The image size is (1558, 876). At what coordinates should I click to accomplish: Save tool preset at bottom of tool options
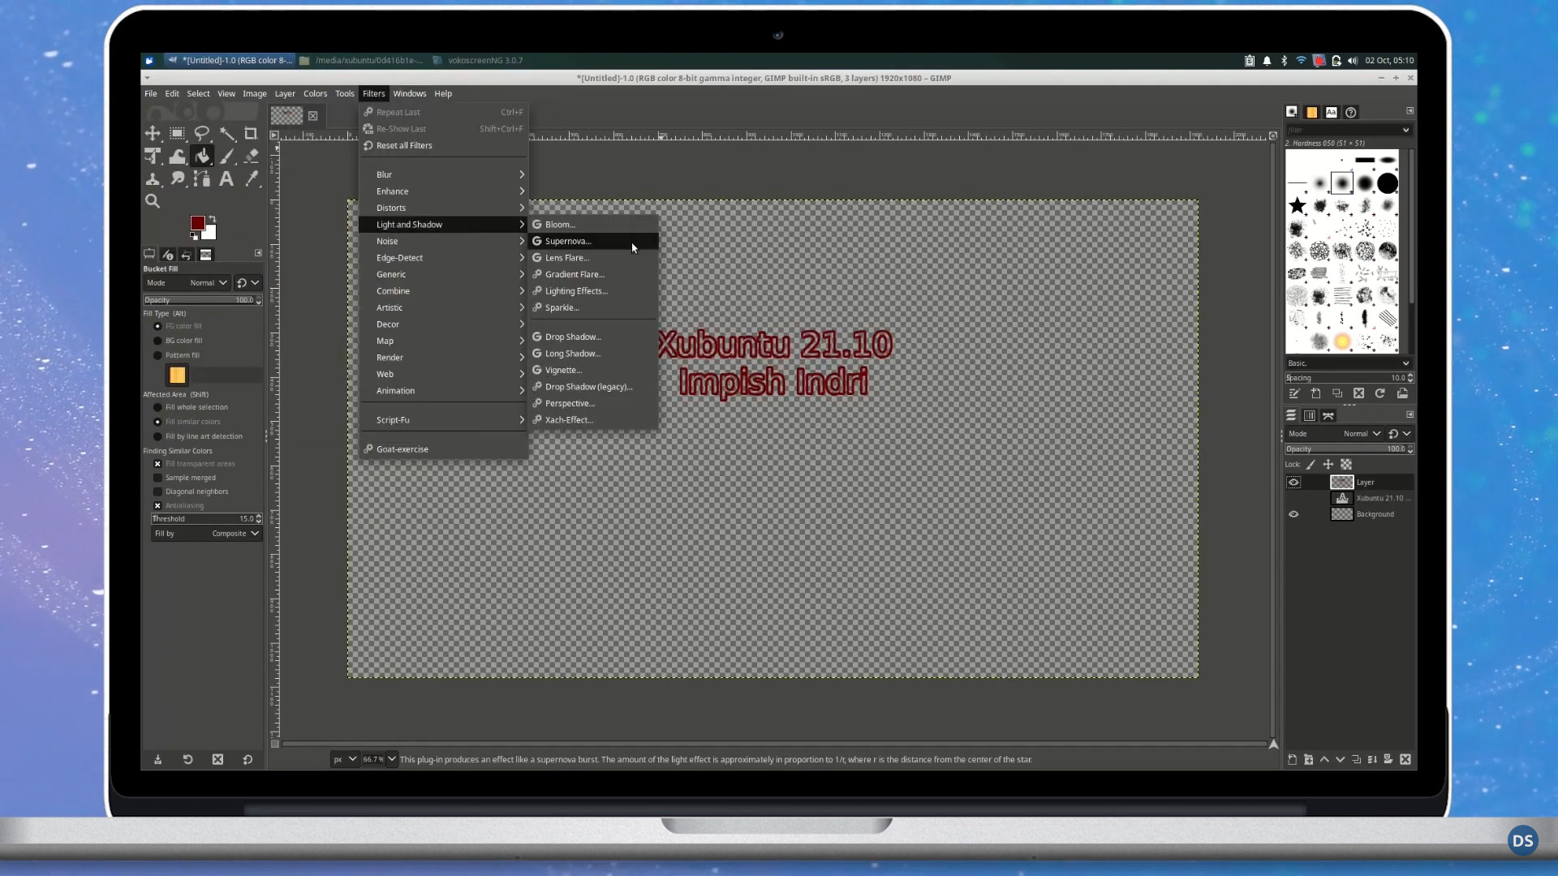158,760
